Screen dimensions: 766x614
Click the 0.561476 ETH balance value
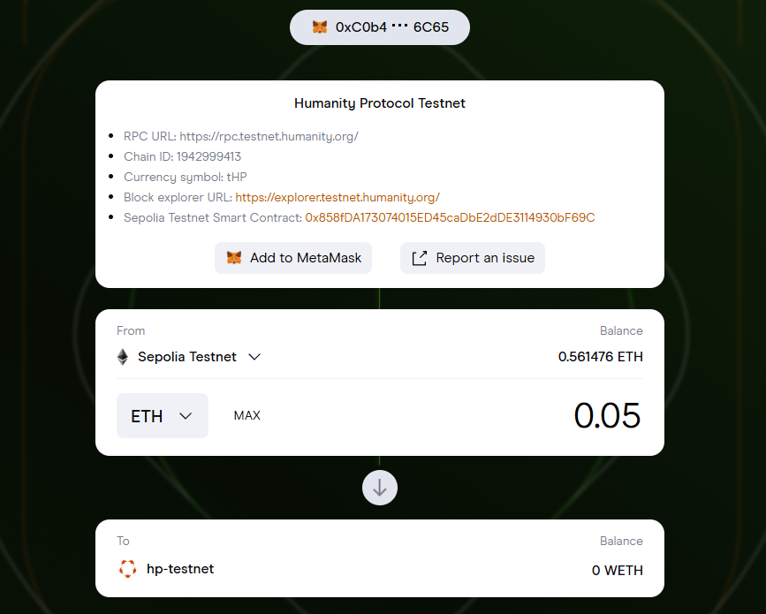600,357
